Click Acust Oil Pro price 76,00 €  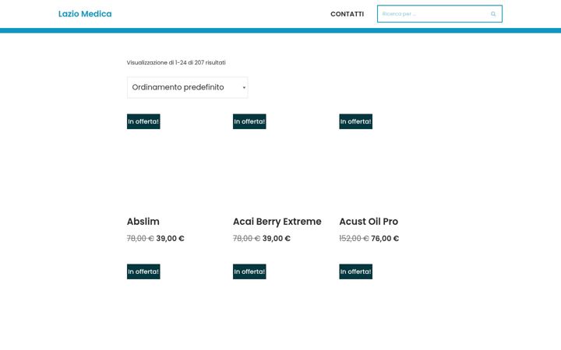(385, 238)
